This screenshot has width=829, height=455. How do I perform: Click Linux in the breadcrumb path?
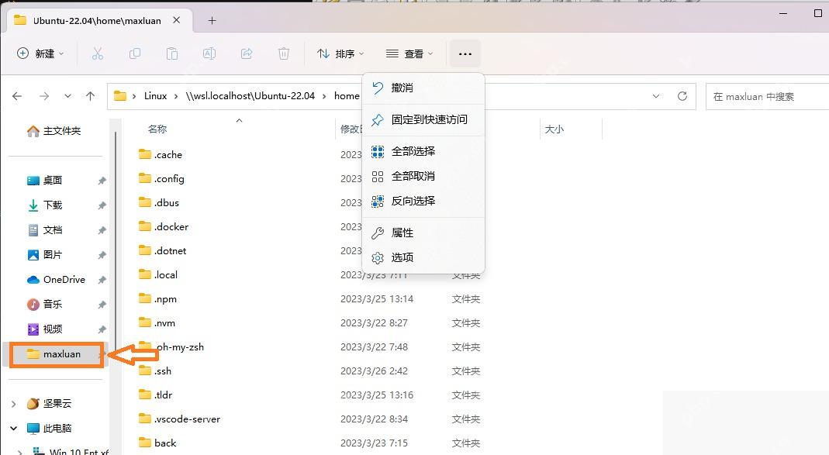coord(155,96)
